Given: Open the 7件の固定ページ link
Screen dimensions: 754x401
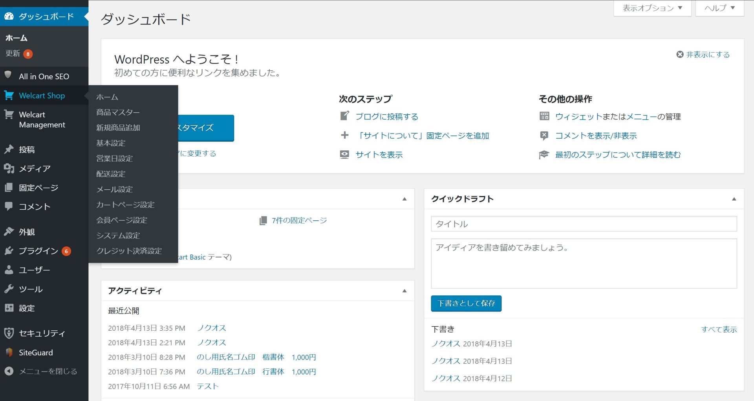Looking at the screenshot, I should 299,220.
